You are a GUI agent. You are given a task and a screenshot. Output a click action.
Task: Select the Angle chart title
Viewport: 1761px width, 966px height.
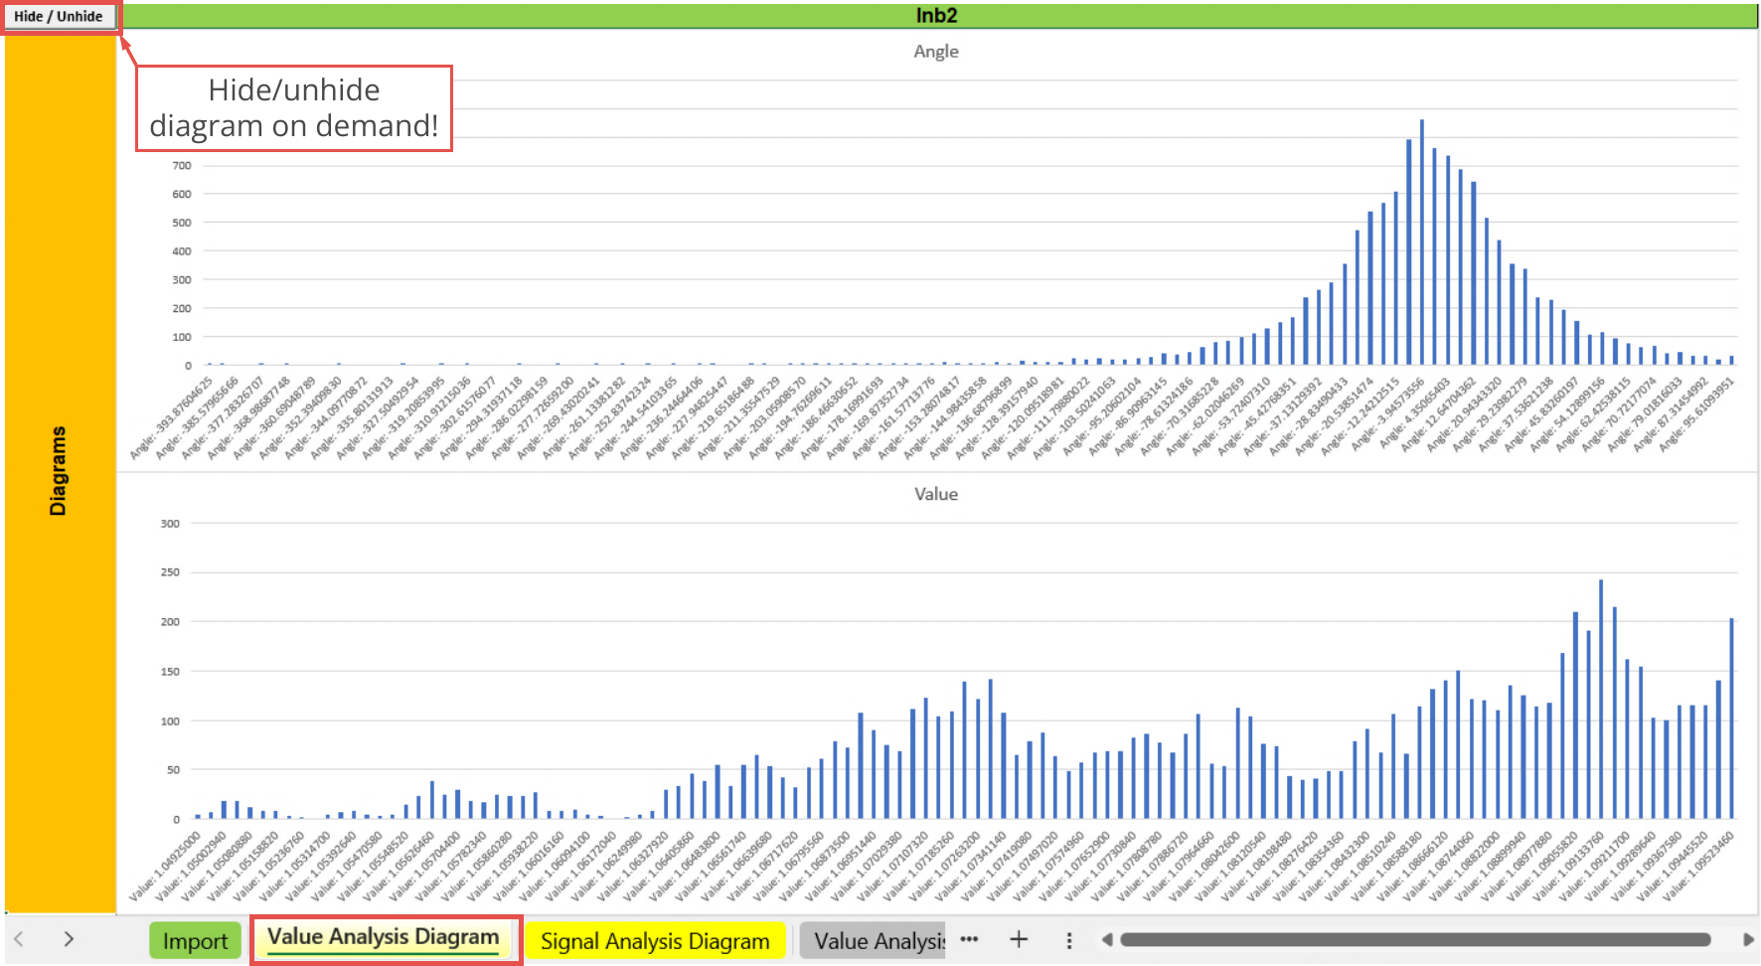[936, 51]
